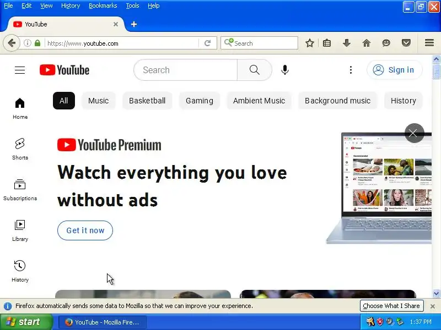Show site information icon in address bar
This screenshot has width=441, height=330.
27,43
